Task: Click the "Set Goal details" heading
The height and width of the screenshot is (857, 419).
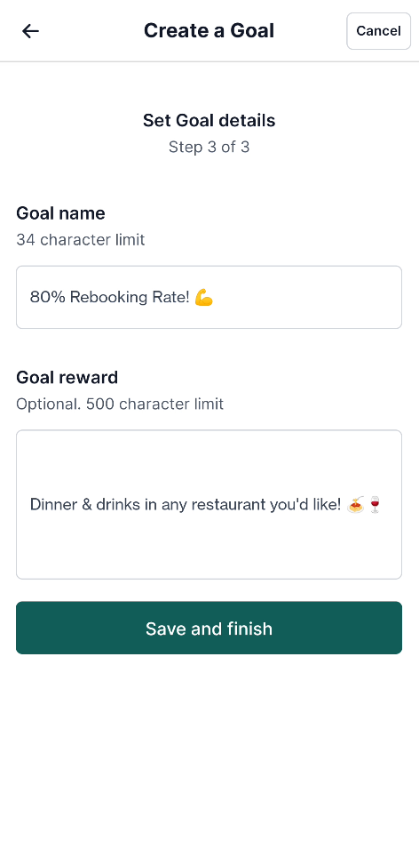Action: 209,120
